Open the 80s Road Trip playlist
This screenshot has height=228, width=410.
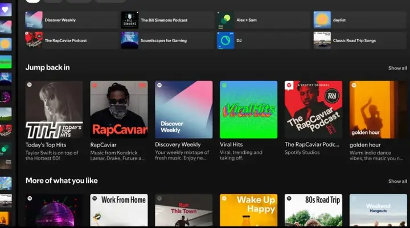(313, 210)
